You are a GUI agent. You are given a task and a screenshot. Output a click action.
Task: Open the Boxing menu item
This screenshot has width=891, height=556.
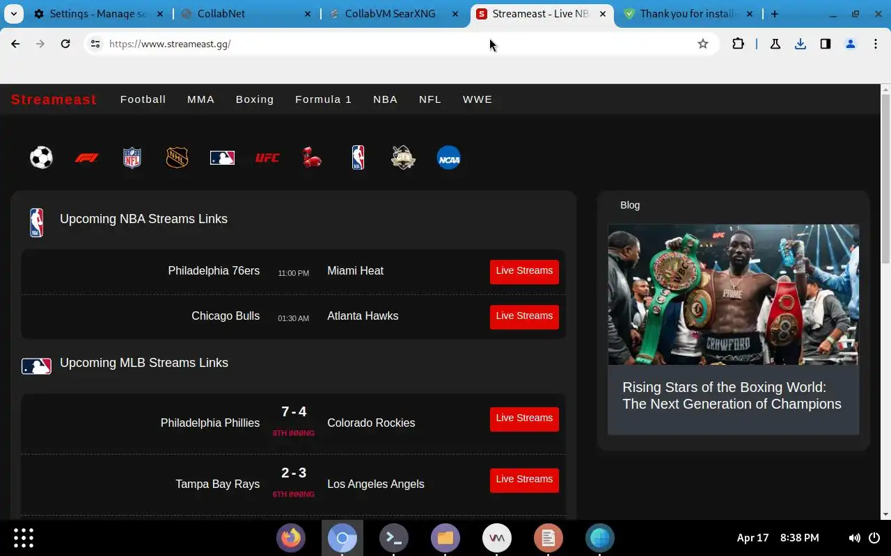pos(255,99)
